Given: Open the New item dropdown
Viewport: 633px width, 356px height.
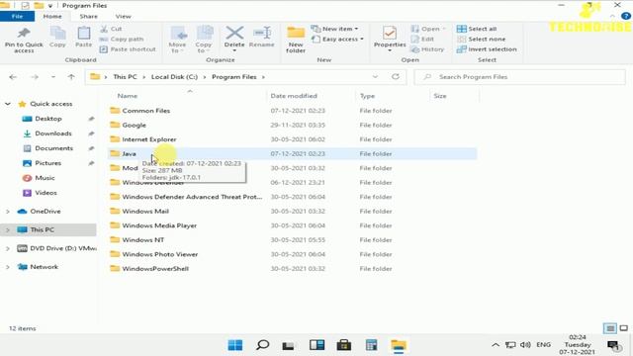Looking at the screenshot, I should coord(334,29).
